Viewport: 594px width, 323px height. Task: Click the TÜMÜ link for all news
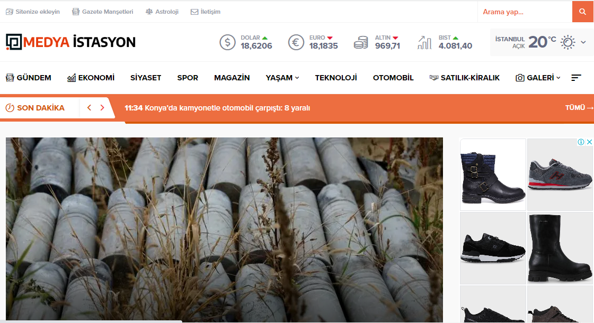[x=579, y=108]
